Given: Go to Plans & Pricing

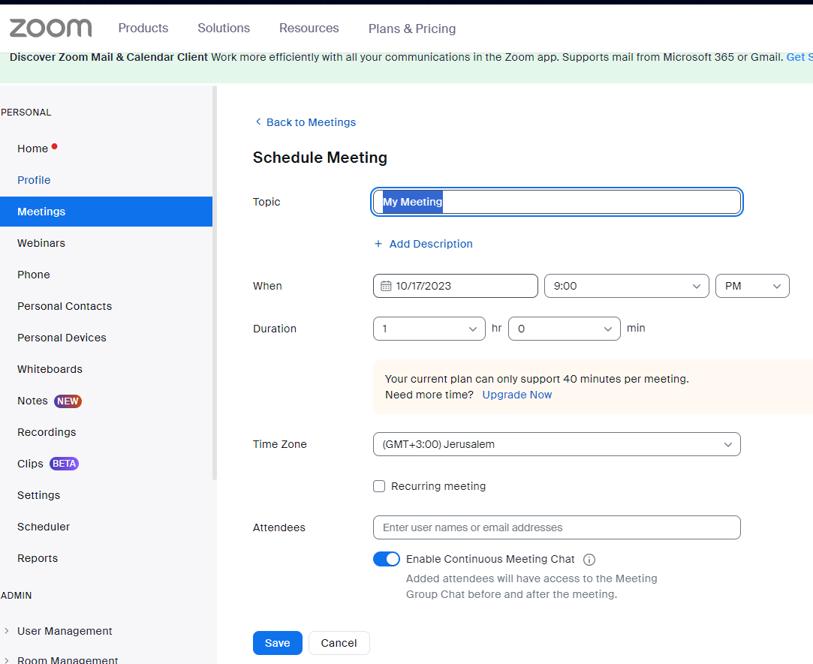Looking at the screenshot, I should click(412, 29).
